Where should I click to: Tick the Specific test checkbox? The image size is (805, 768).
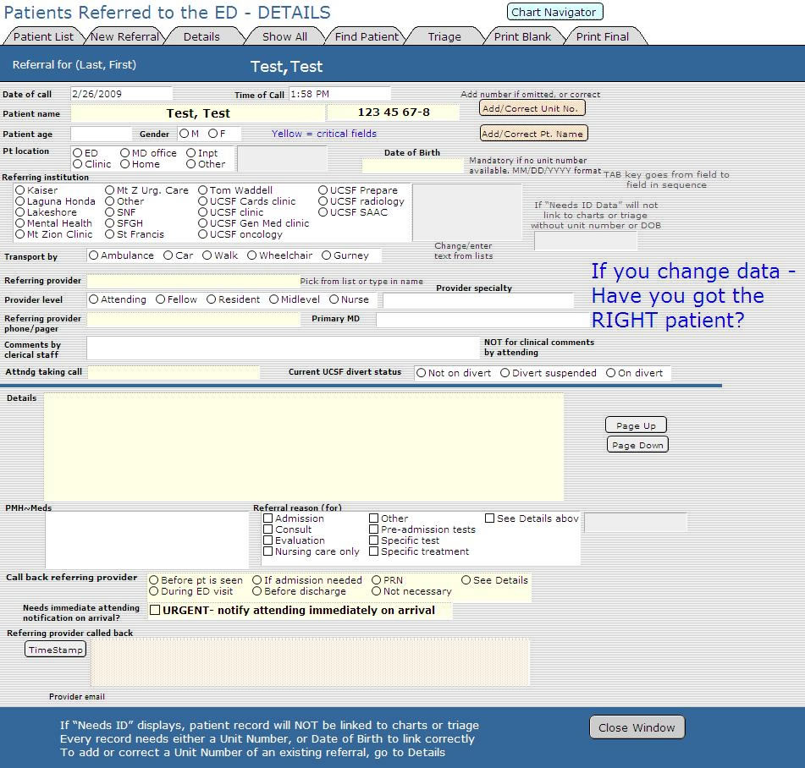click(374, 540)
